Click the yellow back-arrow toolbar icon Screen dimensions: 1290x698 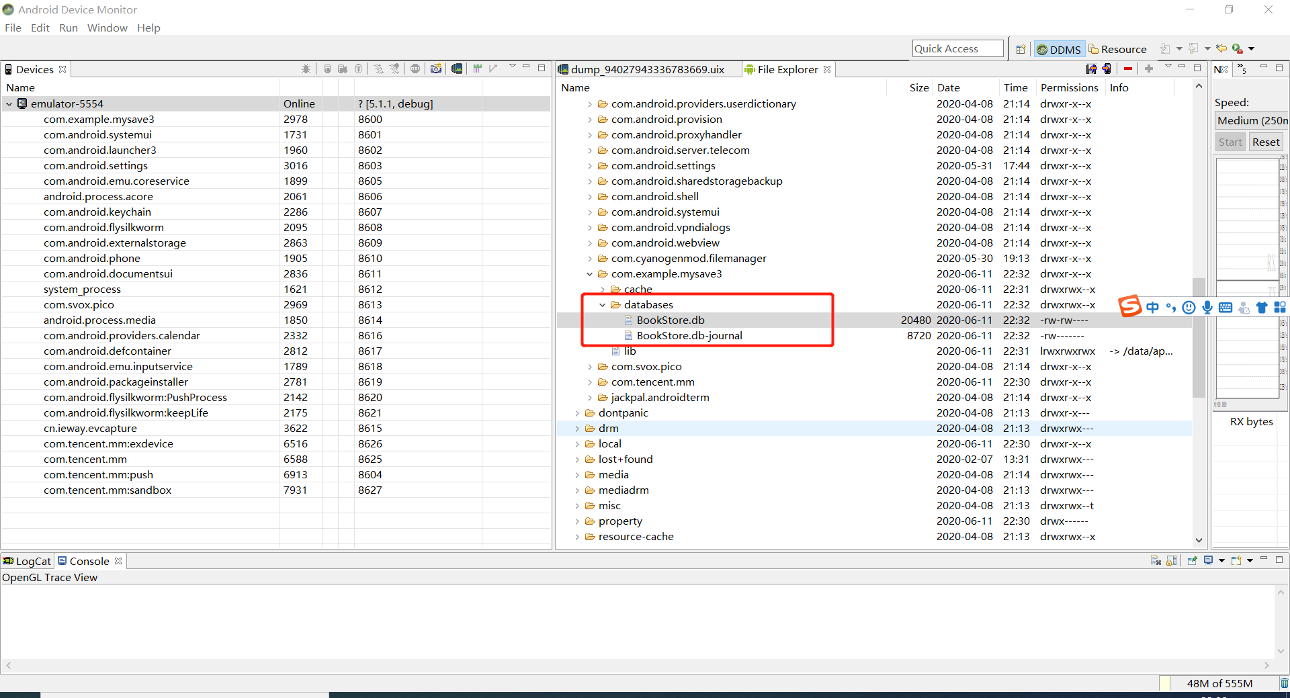coord(1221,48)
